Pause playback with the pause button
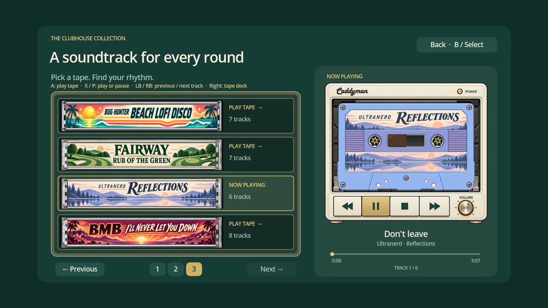 pos(376,206)
